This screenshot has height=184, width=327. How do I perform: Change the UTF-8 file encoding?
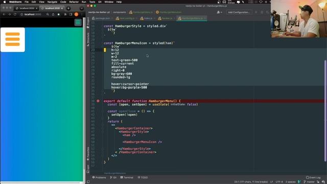click(x=279, y=182)
